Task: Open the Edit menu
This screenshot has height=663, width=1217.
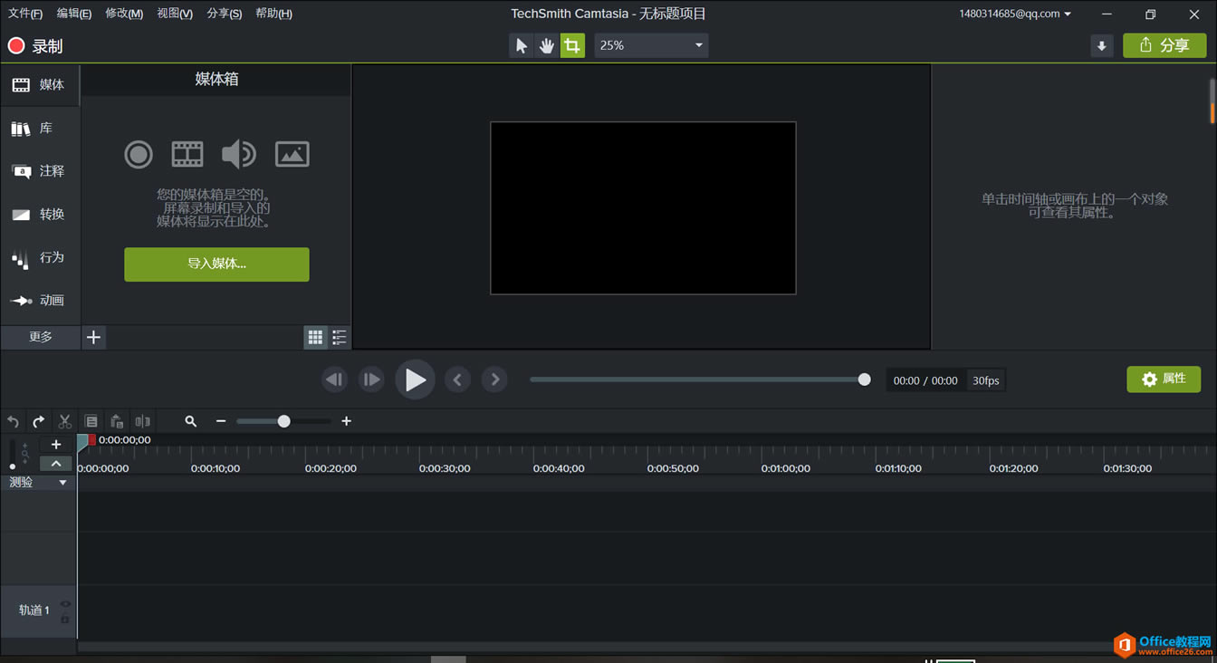Action: tap(73, 14)
